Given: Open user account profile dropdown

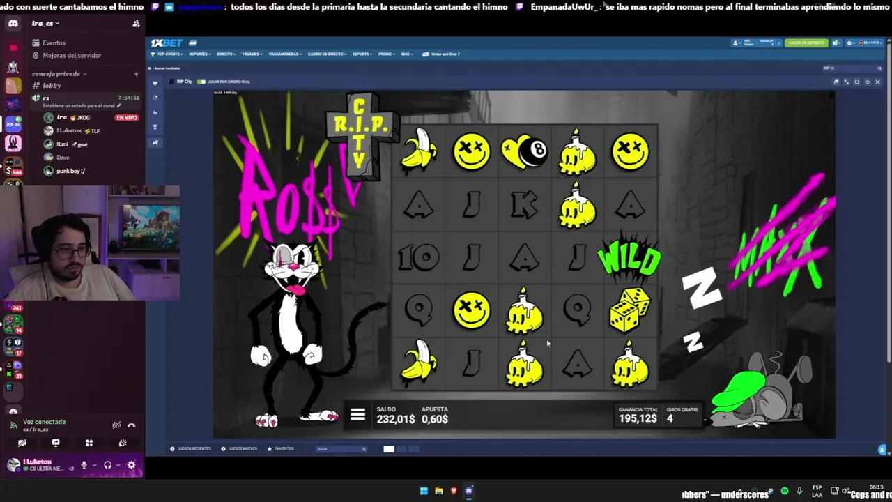Looking at the screenshot, I should [x=737, y=43].
